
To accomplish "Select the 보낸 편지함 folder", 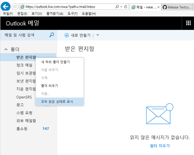I will click(x=26, y=81).
